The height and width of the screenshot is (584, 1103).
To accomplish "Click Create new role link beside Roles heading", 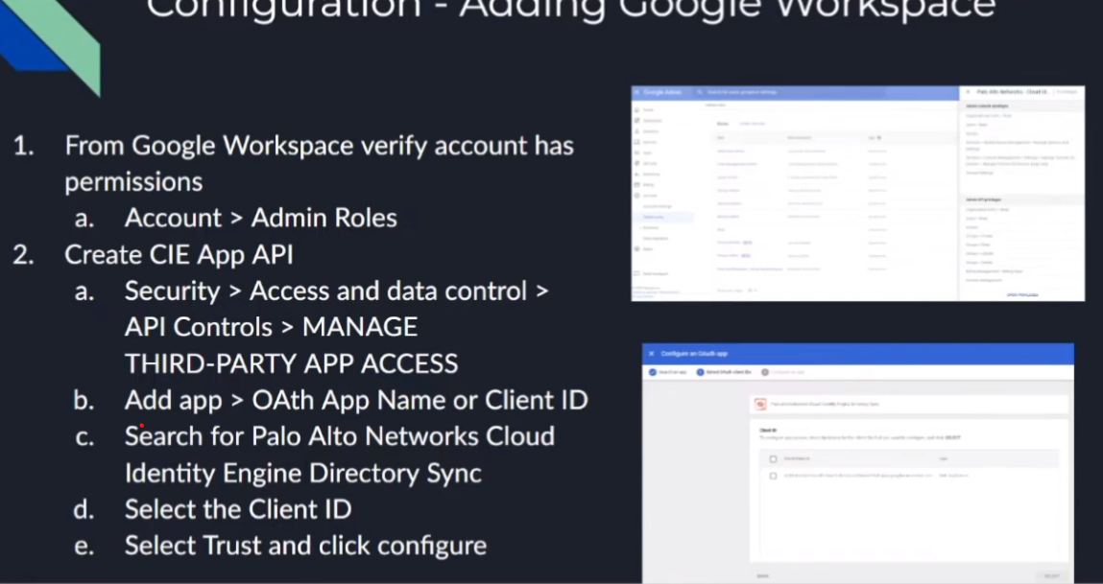I will 752,124.
